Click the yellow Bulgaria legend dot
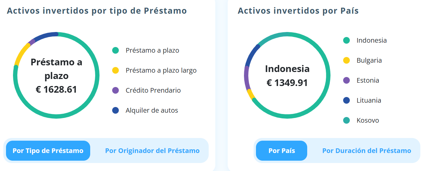This screenshot has height=171, width=439. tap(346, 61)
